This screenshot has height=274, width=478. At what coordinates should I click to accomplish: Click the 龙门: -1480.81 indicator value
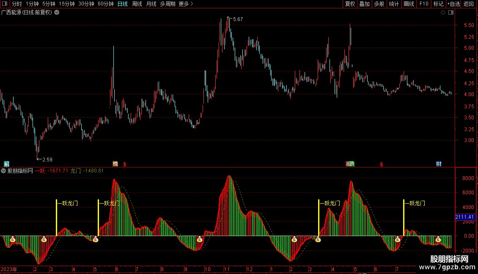87,171
